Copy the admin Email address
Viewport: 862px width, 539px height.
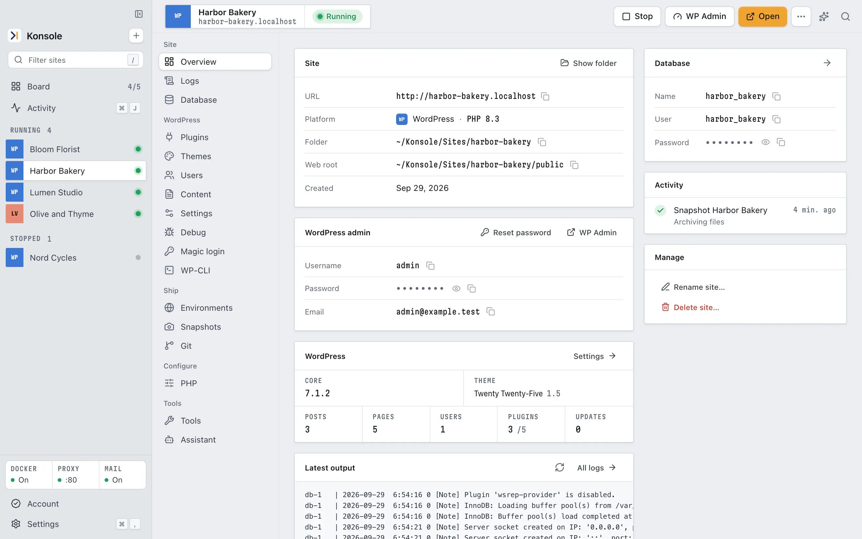coord(491,312)
